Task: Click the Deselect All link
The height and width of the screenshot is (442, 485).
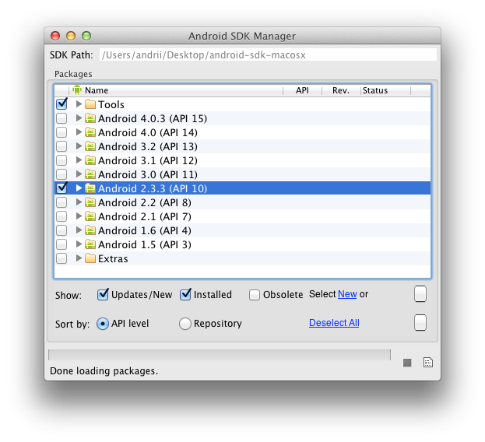Action: coord(334,323)
